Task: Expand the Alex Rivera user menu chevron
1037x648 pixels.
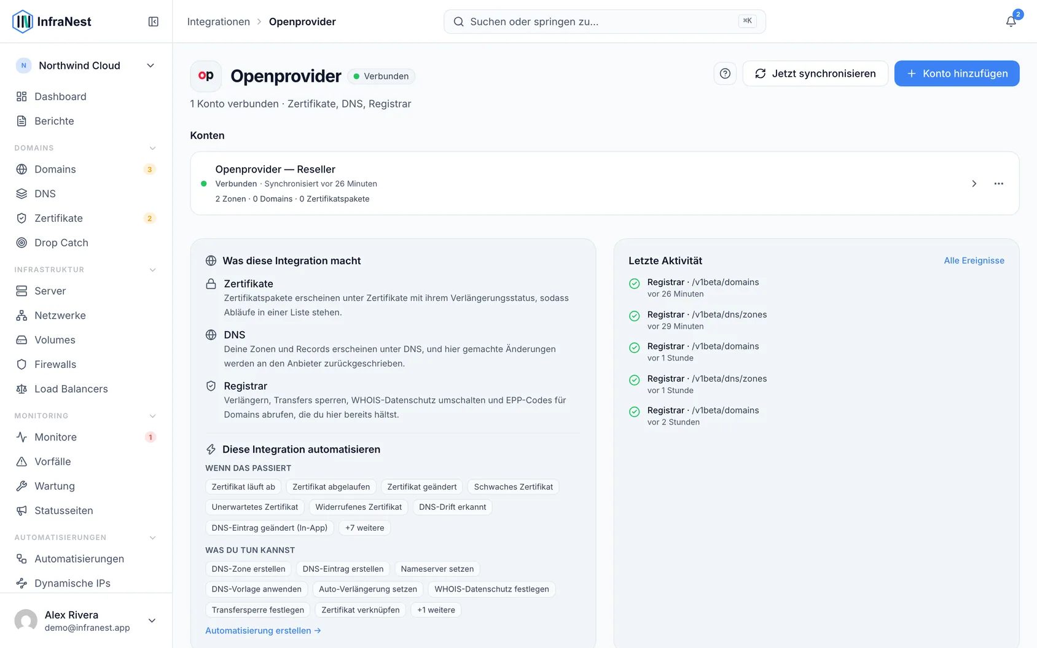Action: [152, 620]
